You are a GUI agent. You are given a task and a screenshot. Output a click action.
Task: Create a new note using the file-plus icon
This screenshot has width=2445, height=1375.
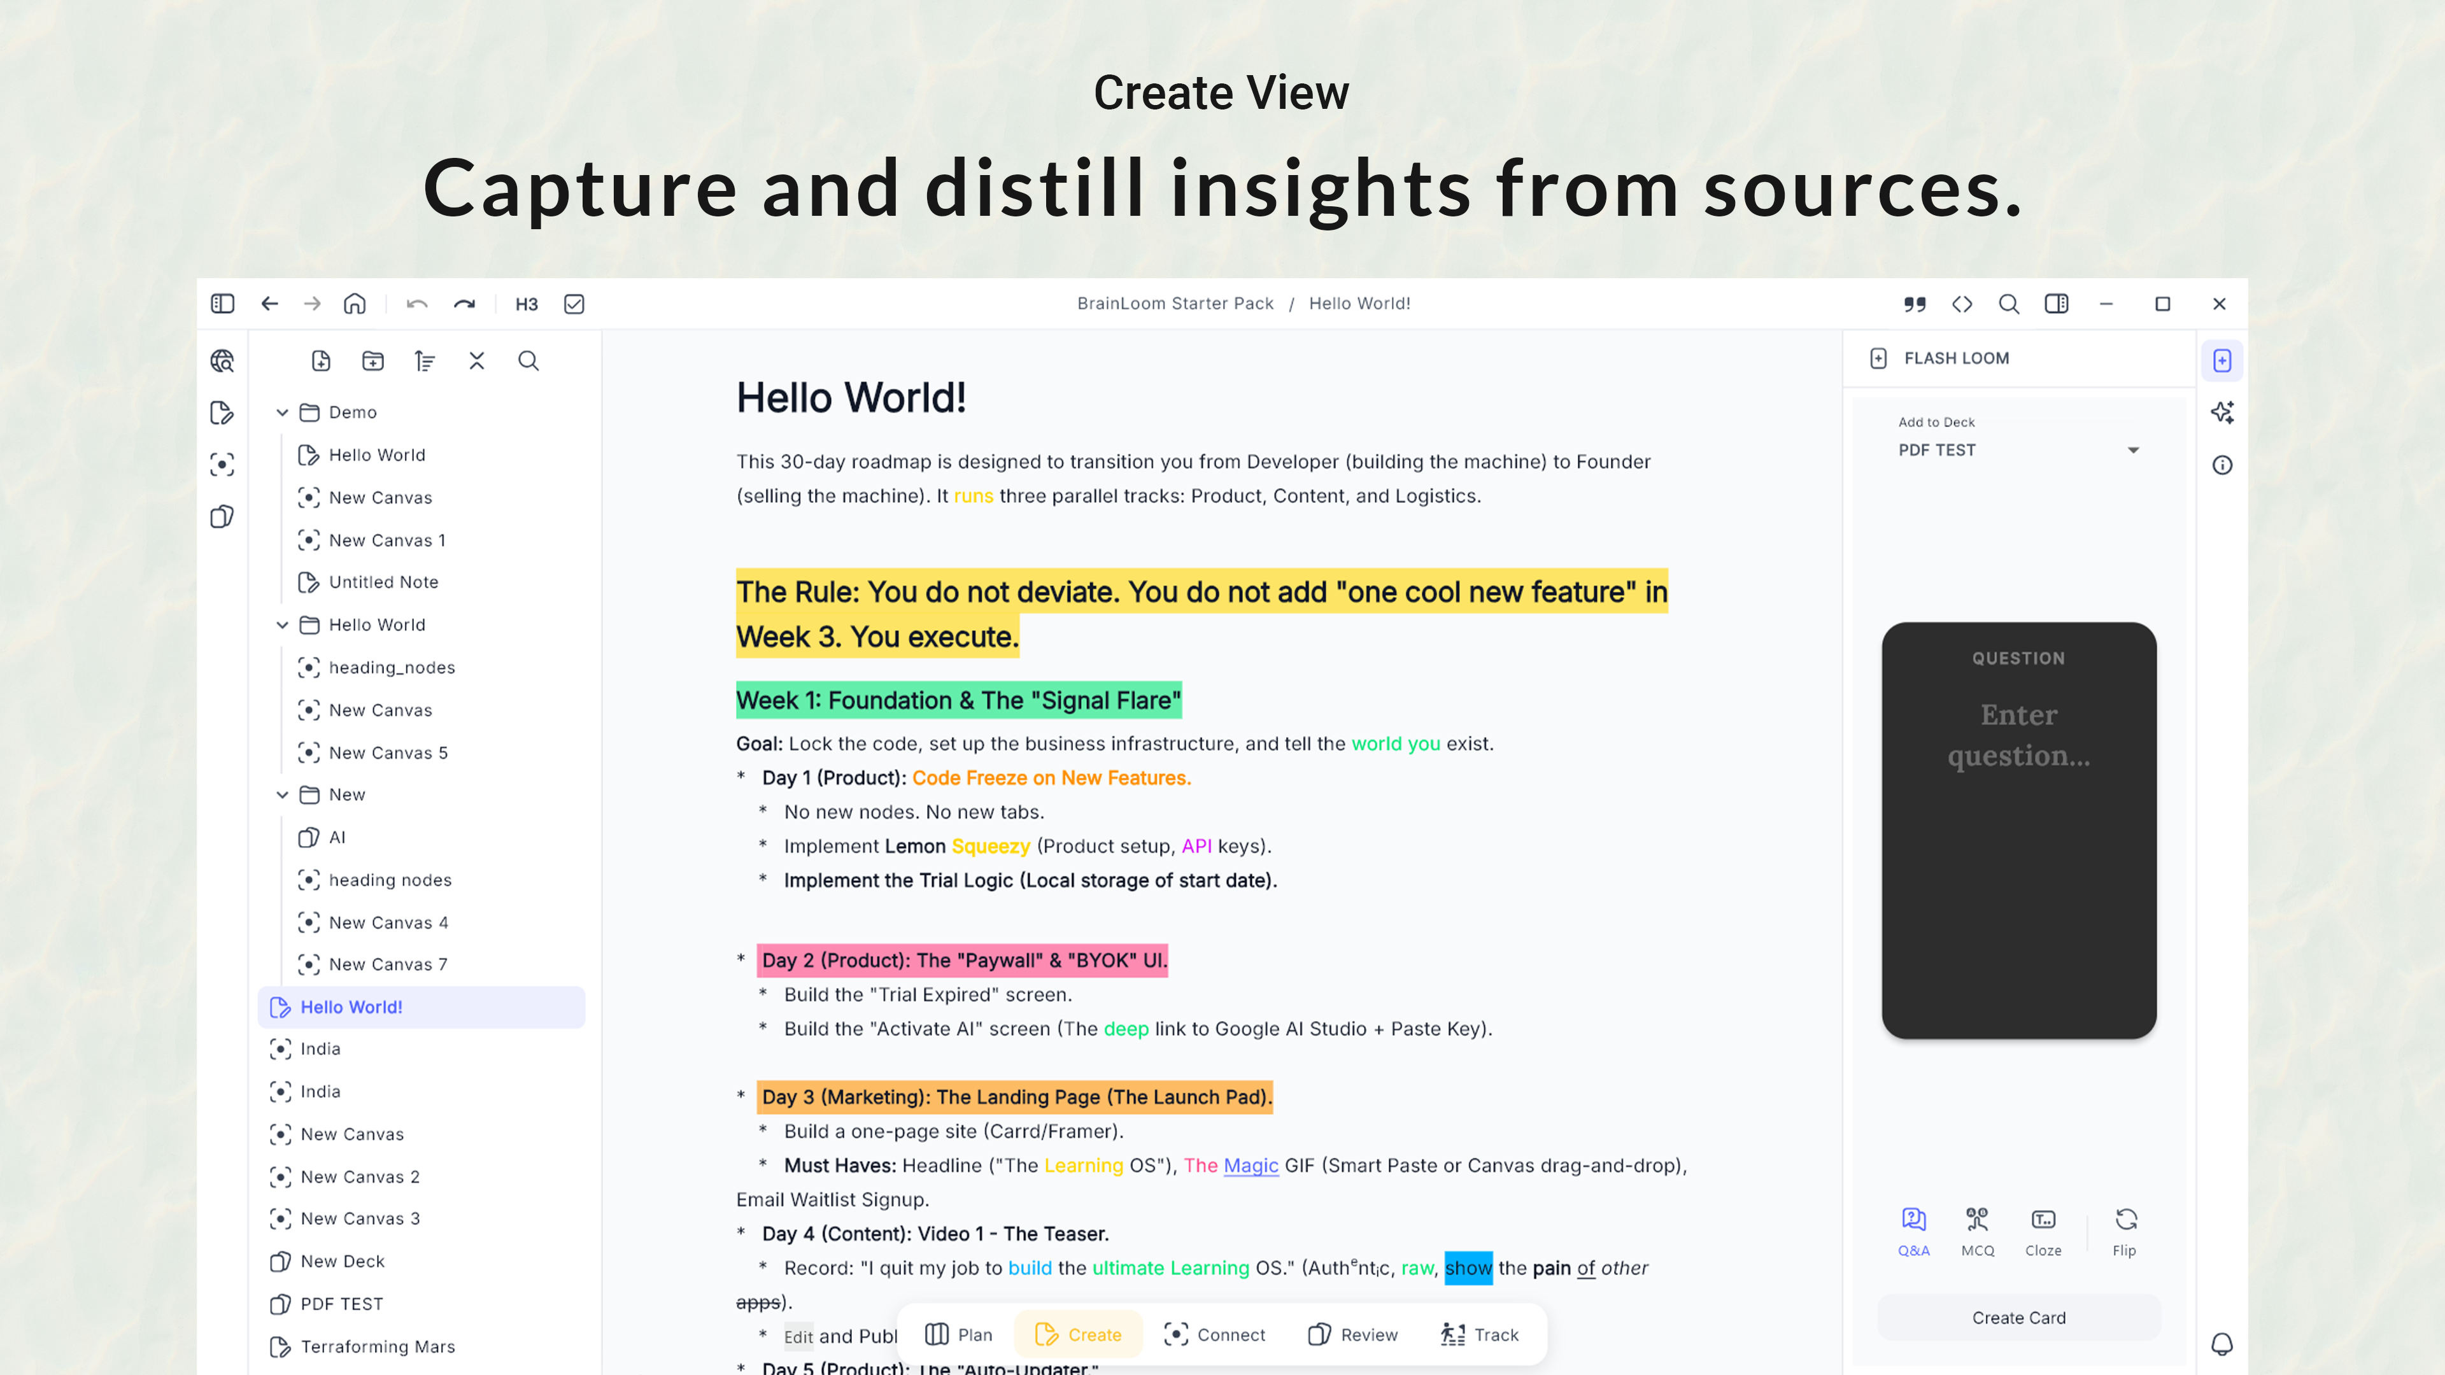[322, 360]
